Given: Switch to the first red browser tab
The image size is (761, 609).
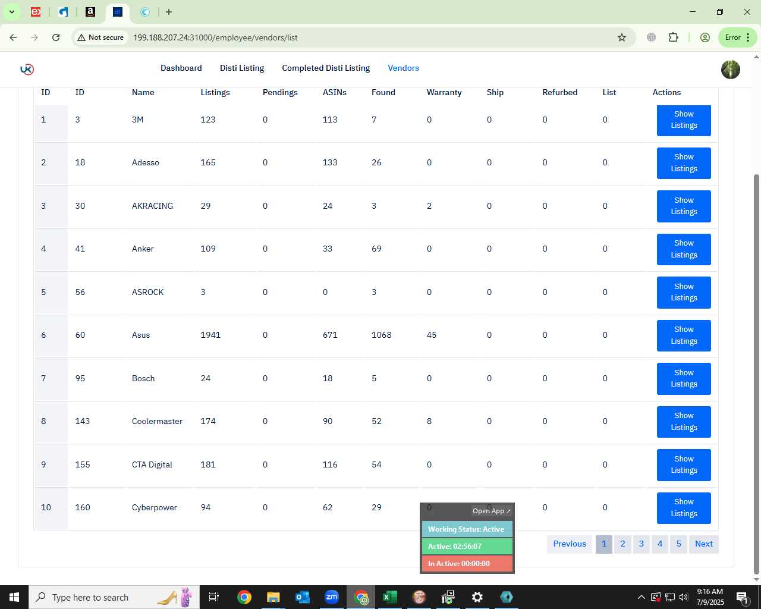Looking at the screenshot, I should [36, 12].
